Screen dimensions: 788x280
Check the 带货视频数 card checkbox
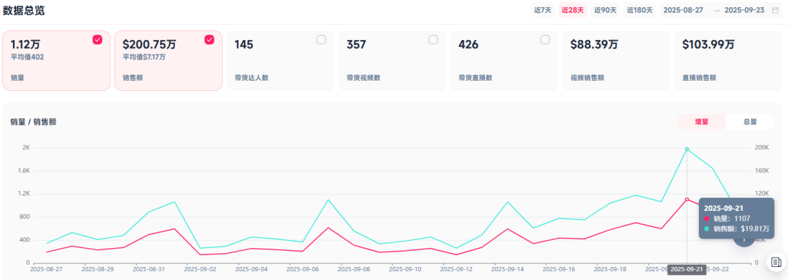tap(433, 39)
